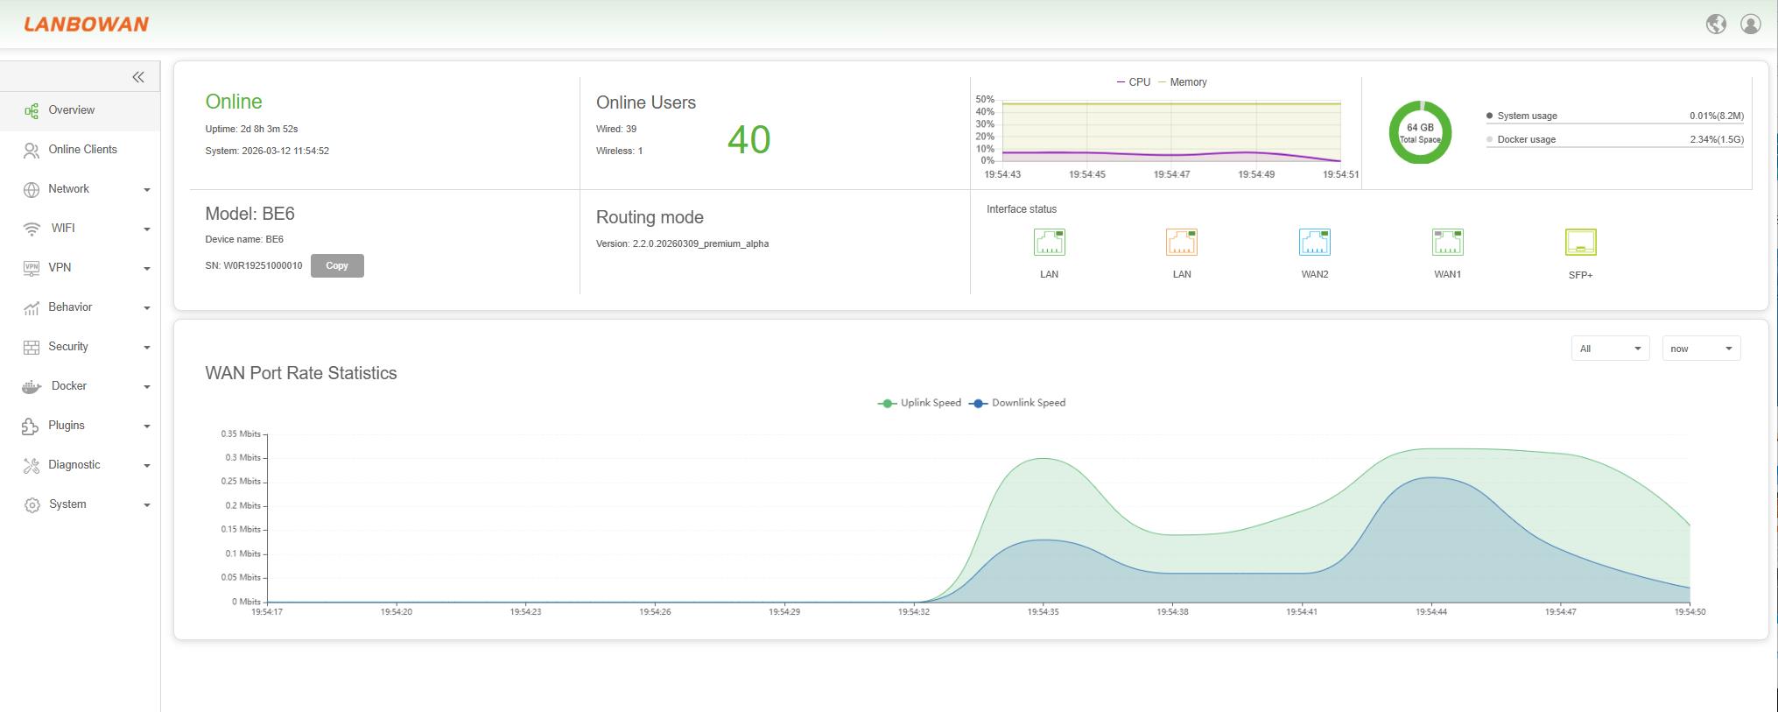The image size is (1778, 712).
Task: Open the now time range dropdown
Action: [x=1701, y=349]
